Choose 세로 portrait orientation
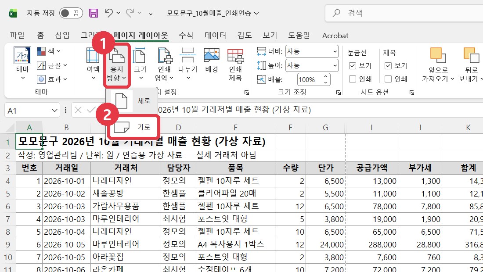Screen dimensions: 483x272 (x=132, y=100)
